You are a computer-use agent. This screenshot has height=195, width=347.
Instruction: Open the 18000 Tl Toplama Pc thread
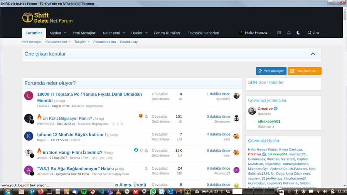tap(89, 97)
